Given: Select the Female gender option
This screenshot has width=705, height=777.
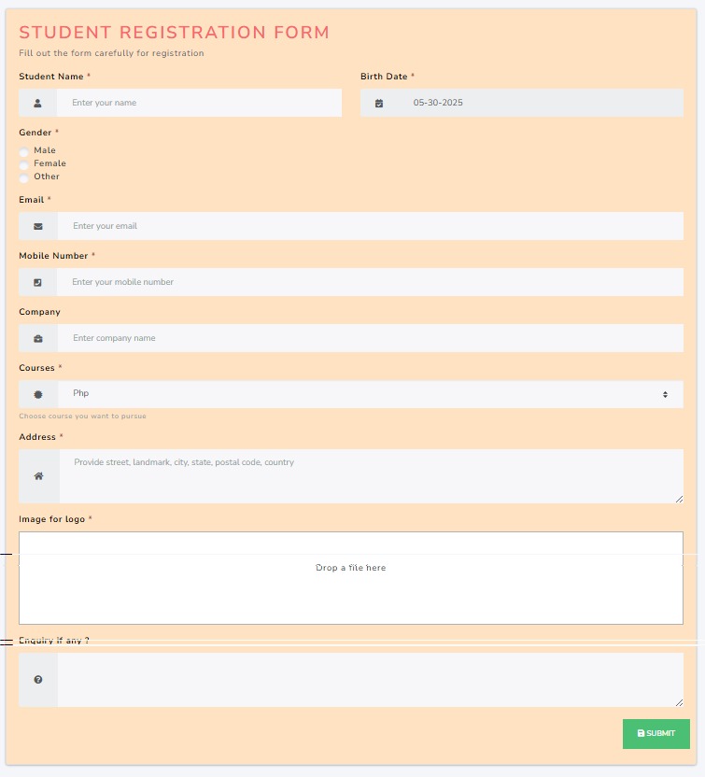Looking at the screenshot, I should coord(24,164).
